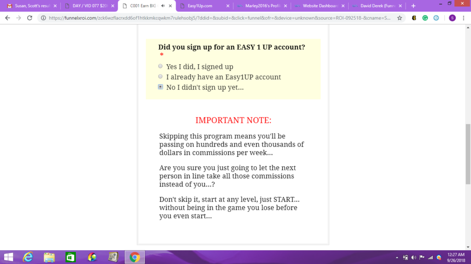Click the paragraph starting "Are you sure you just"

(228, 176)
